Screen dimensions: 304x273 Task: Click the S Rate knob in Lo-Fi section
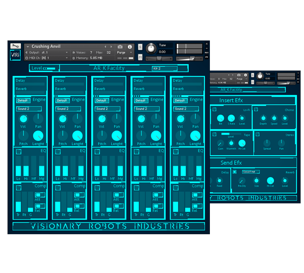[x=231, y=118]
